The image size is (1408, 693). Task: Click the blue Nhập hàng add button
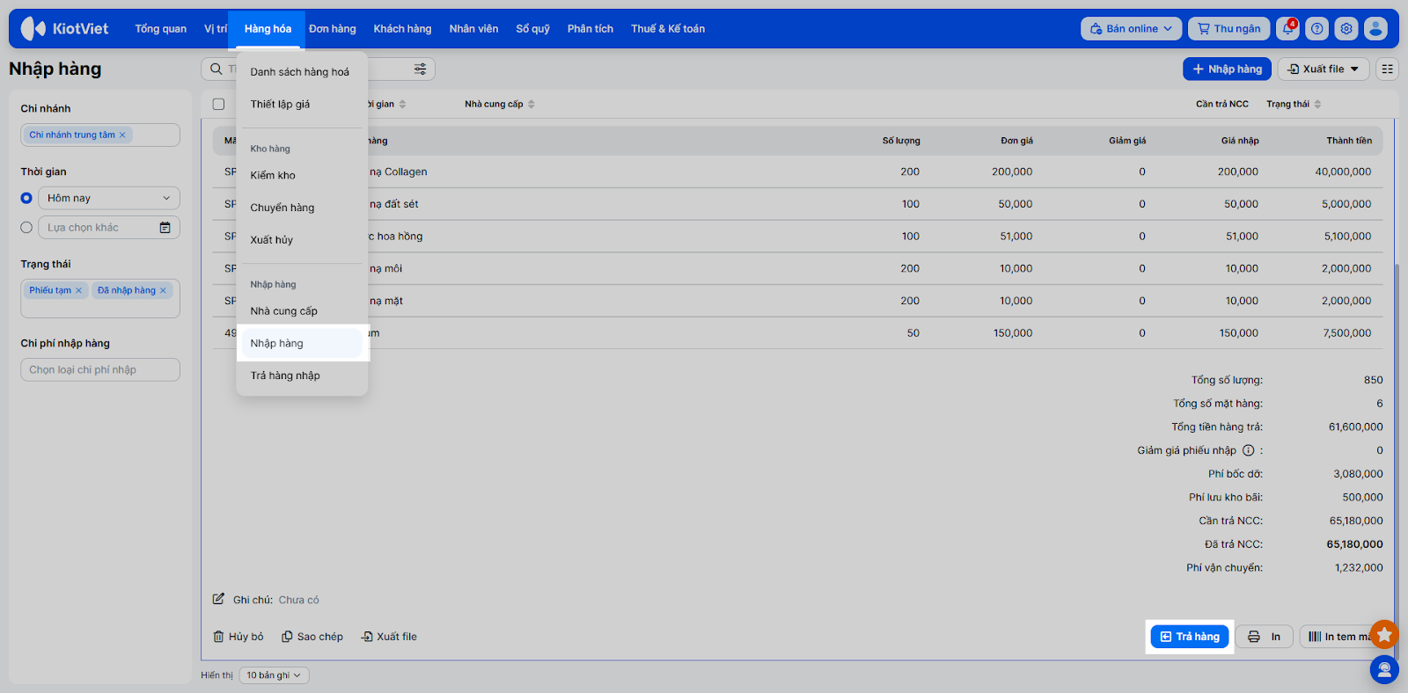[1227, 69]
